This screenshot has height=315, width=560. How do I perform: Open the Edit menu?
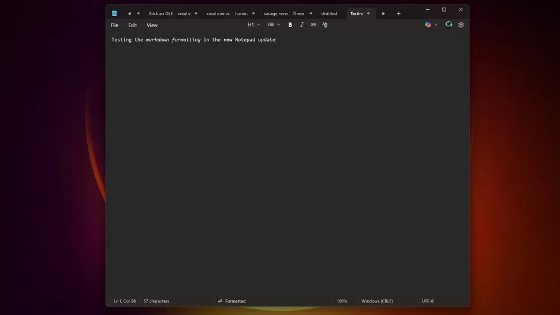coord(132,25)
